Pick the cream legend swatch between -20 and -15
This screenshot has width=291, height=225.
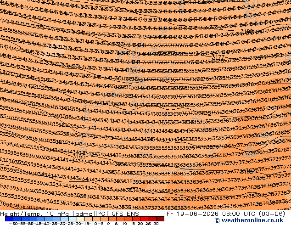[x=81, y=219]
